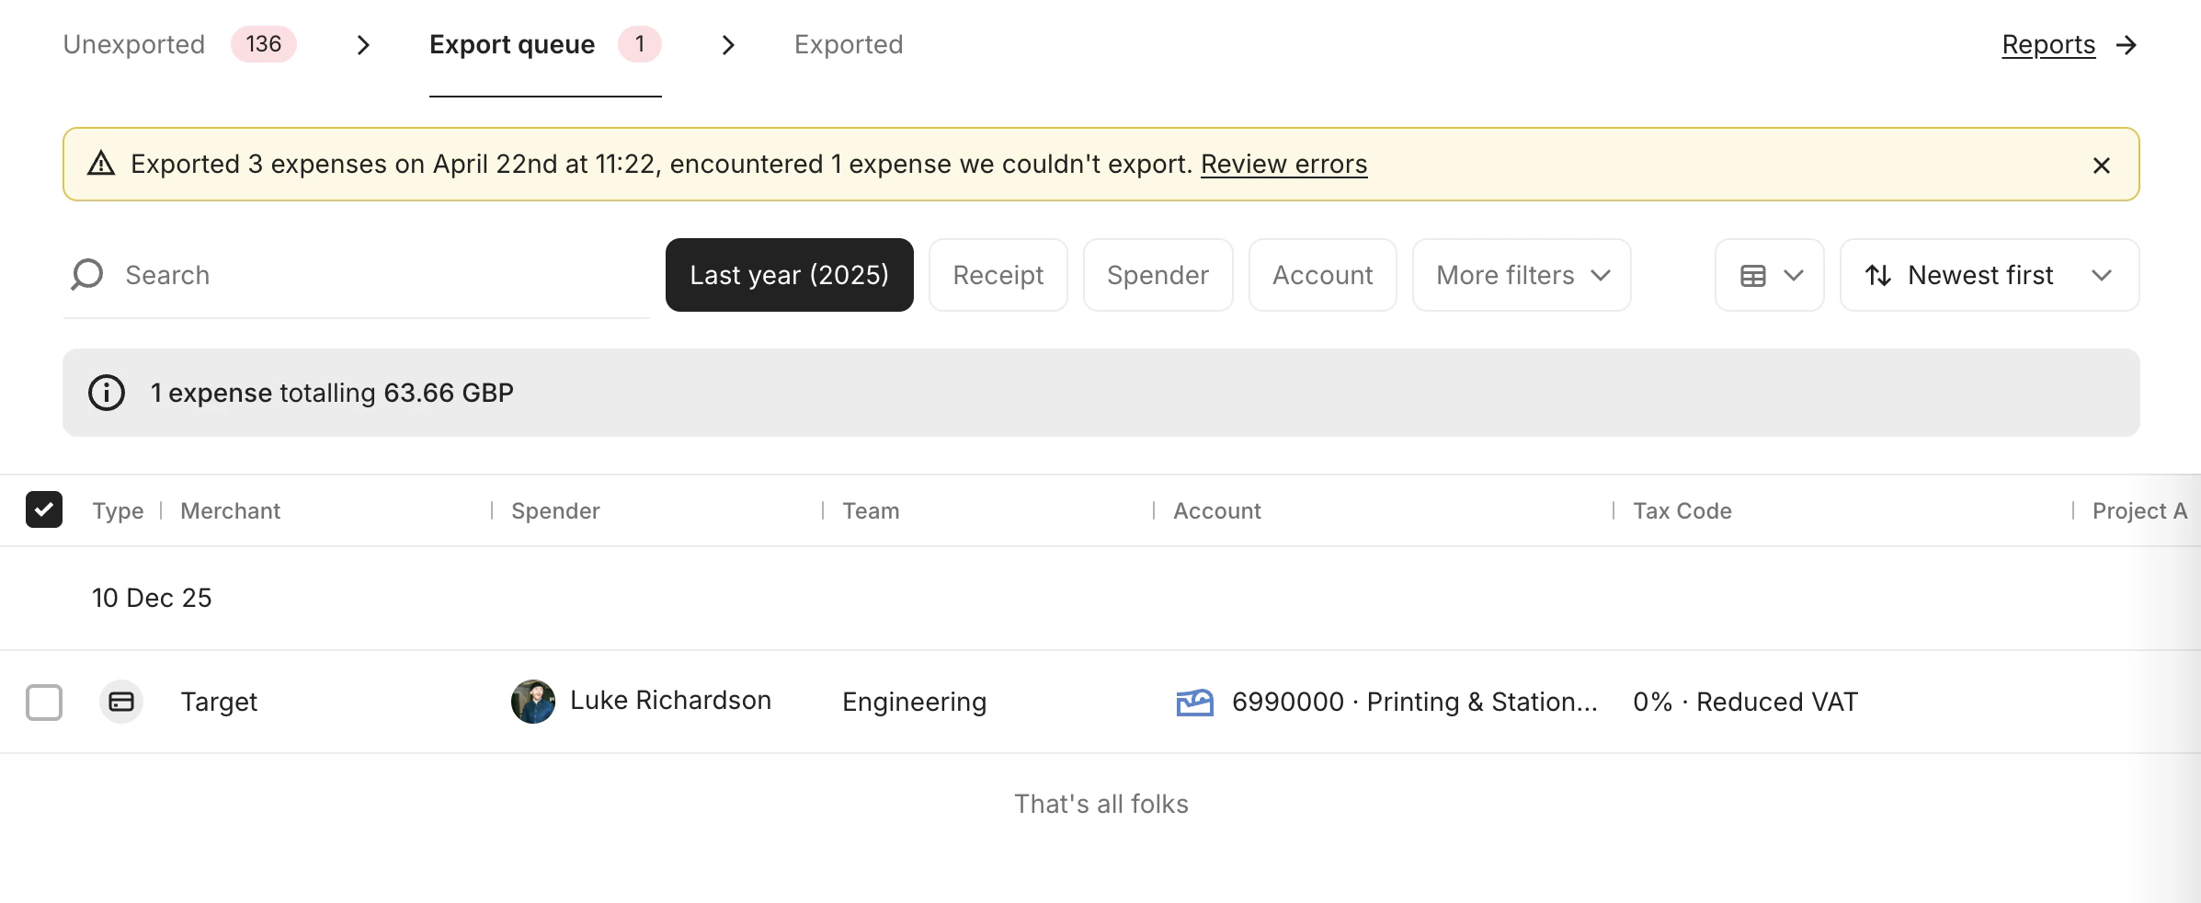
Task: Dismiss the export warning banner
Action: pyautogui.click(x=2101, y=166)
